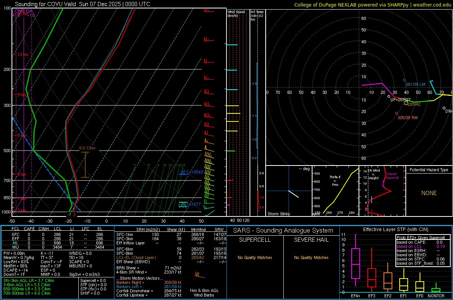Click the red 'Bunkers Right =' line
The height and width of the screenshot is (300, 453).
[149, 282]
